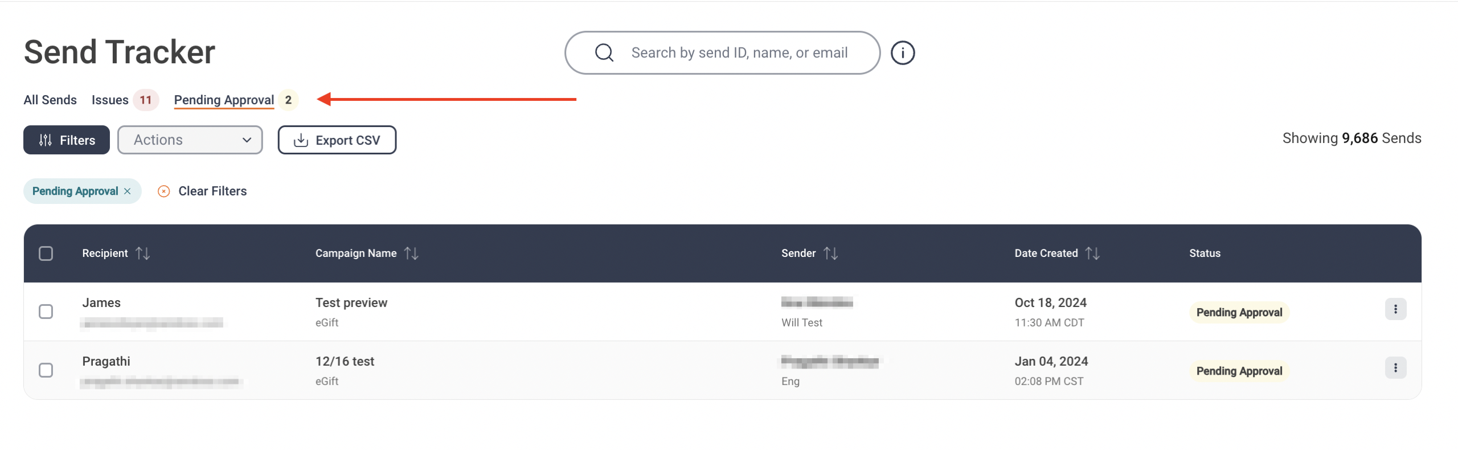Click the Export CSV button
This screenshot has width=1458, height=450.
pyautogui.click(x=337, y=140)
